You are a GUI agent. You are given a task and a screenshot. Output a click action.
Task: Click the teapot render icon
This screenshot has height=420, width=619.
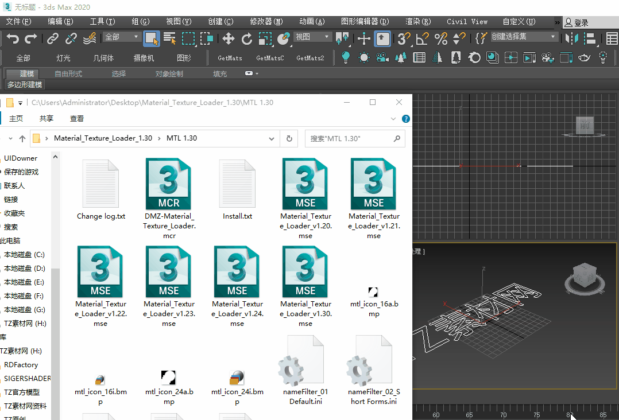tap(585, 57)
